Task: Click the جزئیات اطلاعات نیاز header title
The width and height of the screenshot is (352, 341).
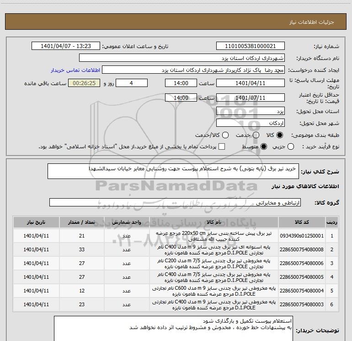Action: click(x=312, y=22)
